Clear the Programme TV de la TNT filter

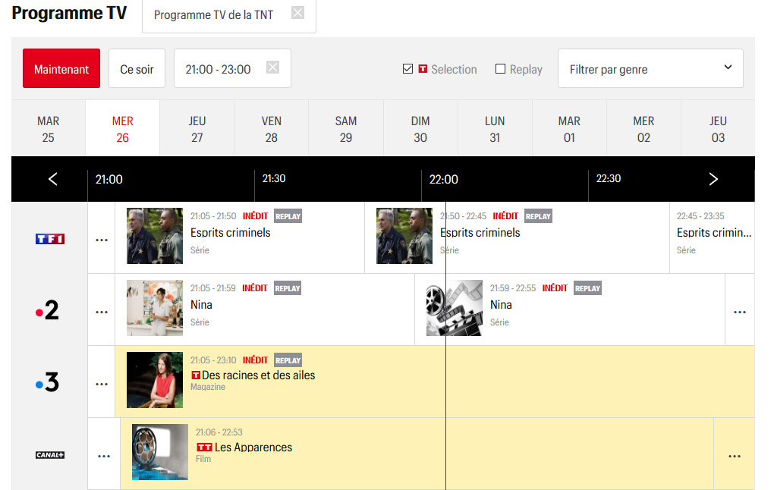pyautogui.click(x=297, y=12)
